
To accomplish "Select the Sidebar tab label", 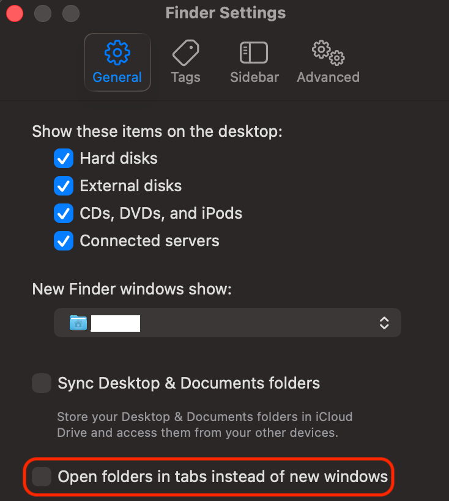I will click(x=254, y=78).
